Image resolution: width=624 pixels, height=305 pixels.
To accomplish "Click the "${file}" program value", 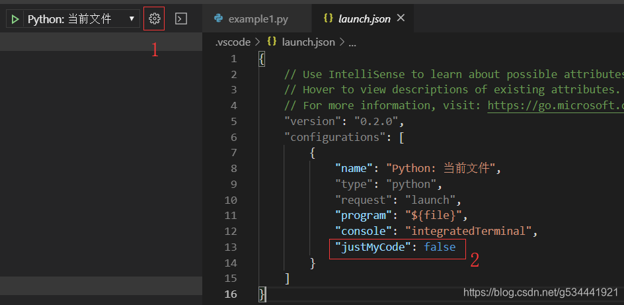I will point(434,216).
